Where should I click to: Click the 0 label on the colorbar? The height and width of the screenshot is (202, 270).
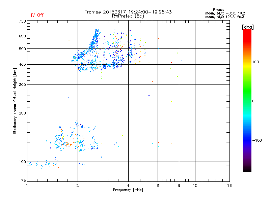253,101
